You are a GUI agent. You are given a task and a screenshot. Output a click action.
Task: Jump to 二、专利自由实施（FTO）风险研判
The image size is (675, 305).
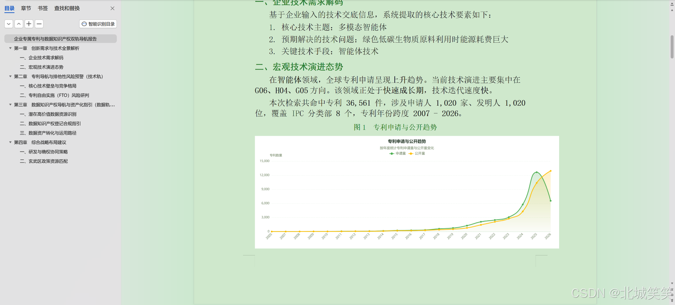point(54,95)
